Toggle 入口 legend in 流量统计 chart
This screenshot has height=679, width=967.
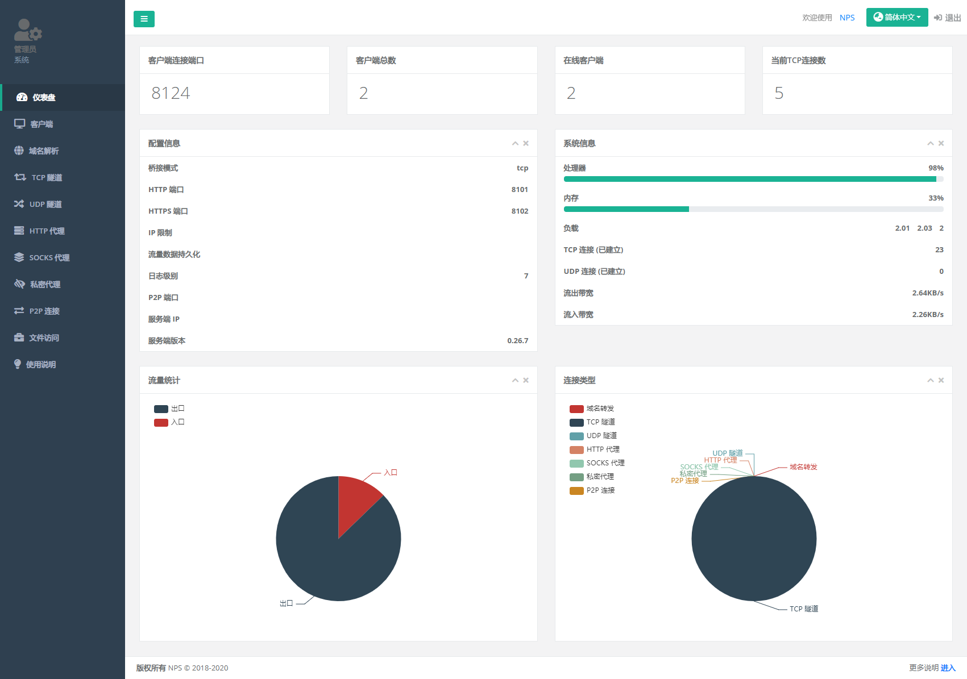pyautogui.click(x=169, y=422)
